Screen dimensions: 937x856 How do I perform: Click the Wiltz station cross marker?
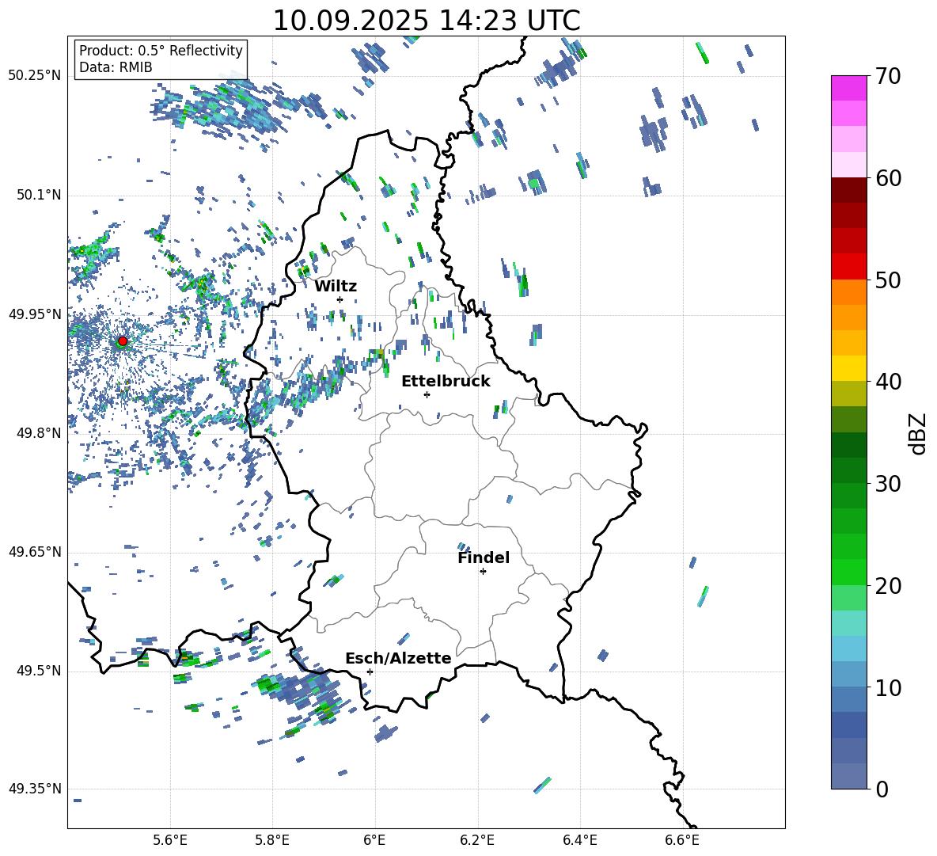(340, 299)
